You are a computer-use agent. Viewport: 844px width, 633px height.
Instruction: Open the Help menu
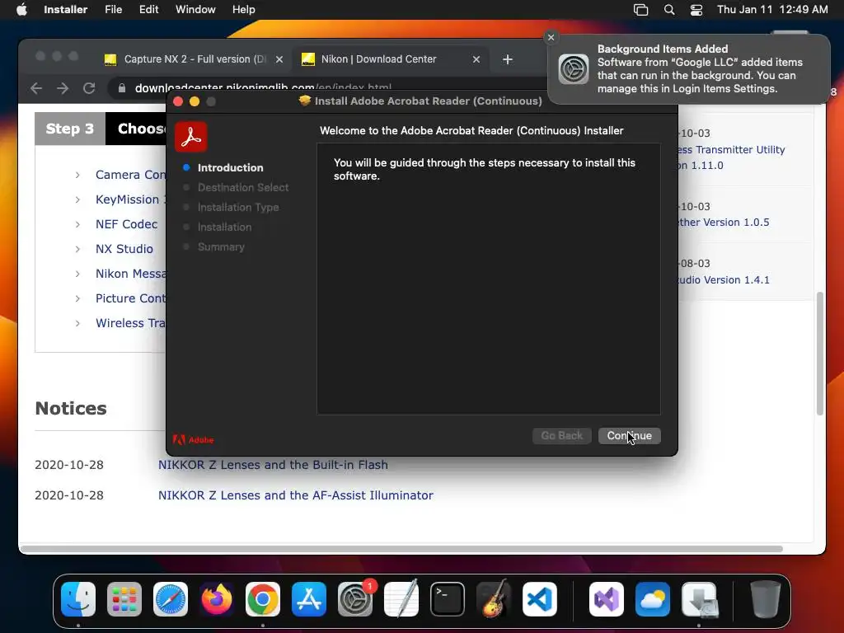click(243, 10)
